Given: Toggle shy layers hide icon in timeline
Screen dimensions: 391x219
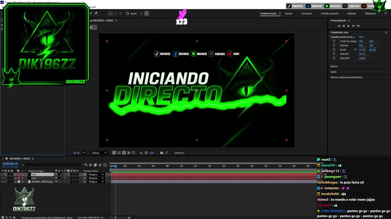Looking at the screenshot, I should pos(90,165).
